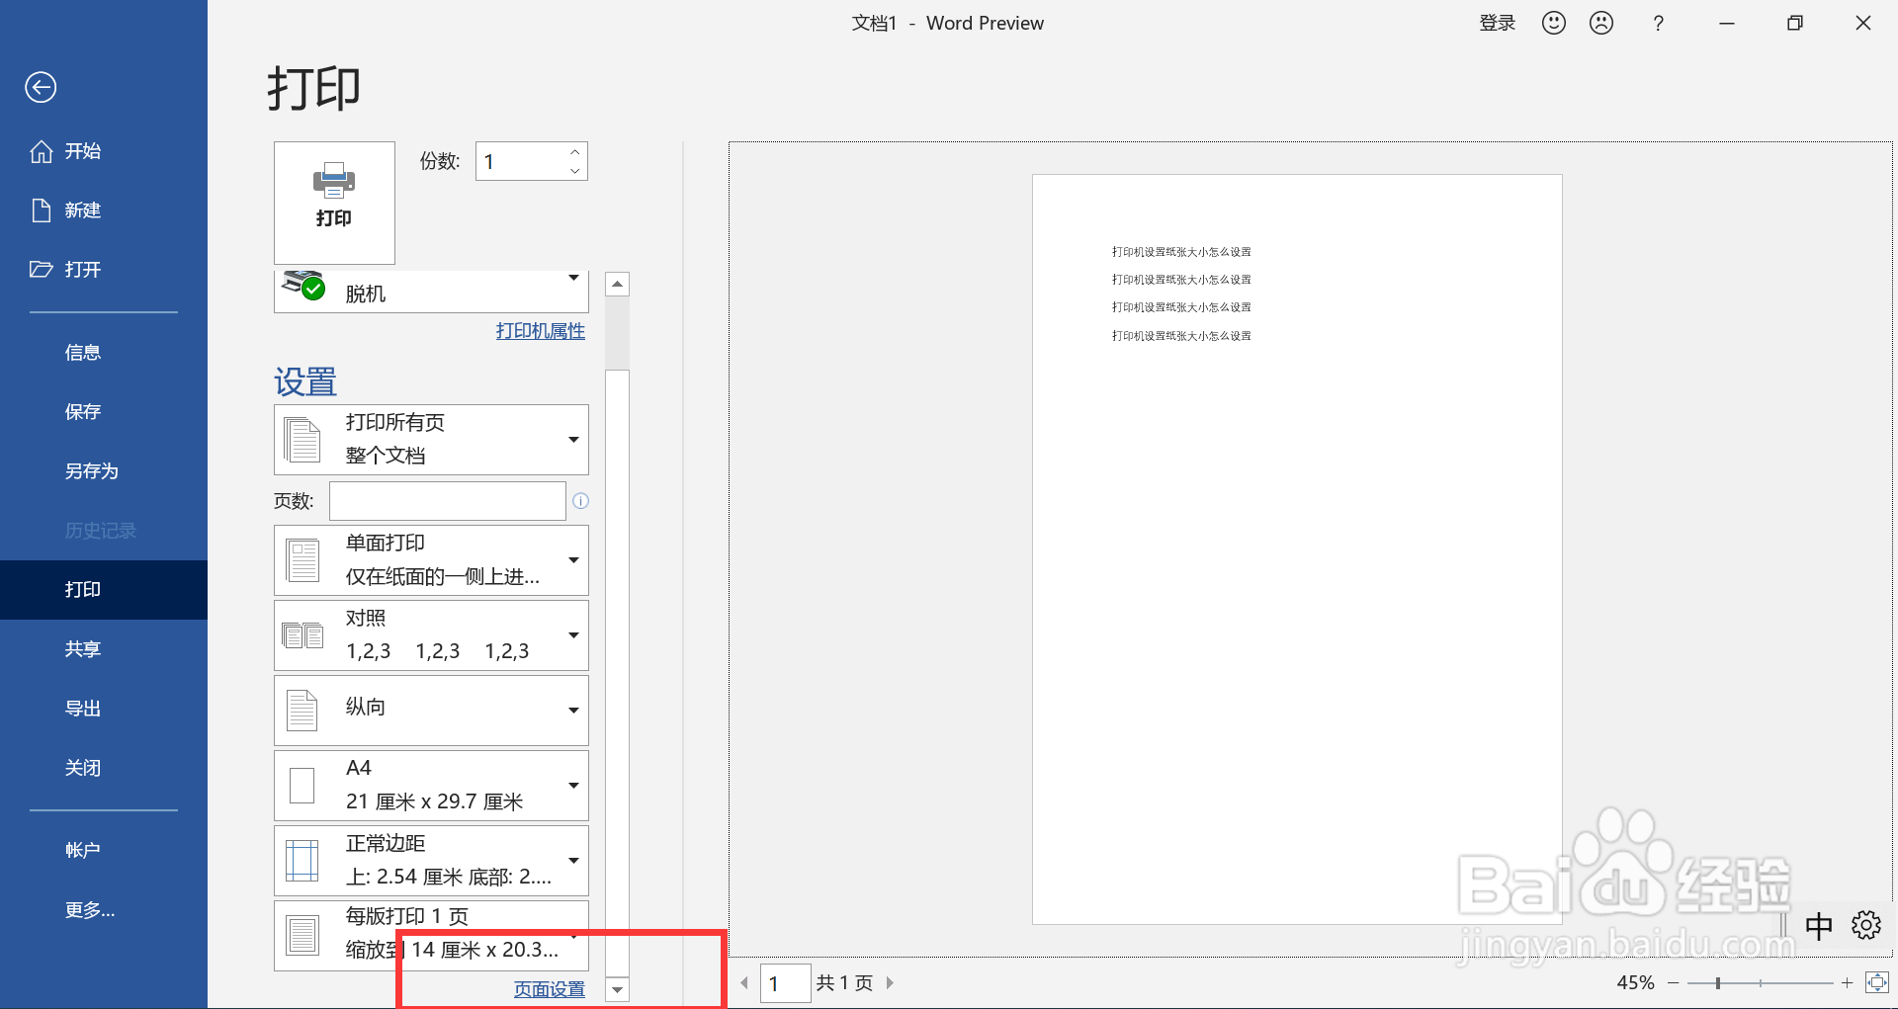Click the 中 input method indicator

point(1819,926)
